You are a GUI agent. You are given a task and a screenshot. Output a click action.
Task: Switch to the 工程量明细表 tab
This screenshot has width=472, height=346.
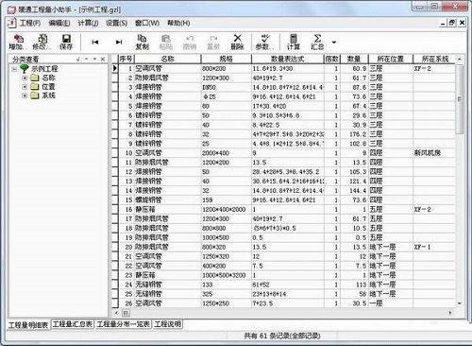pyautogui.click(x=28, y=325)
